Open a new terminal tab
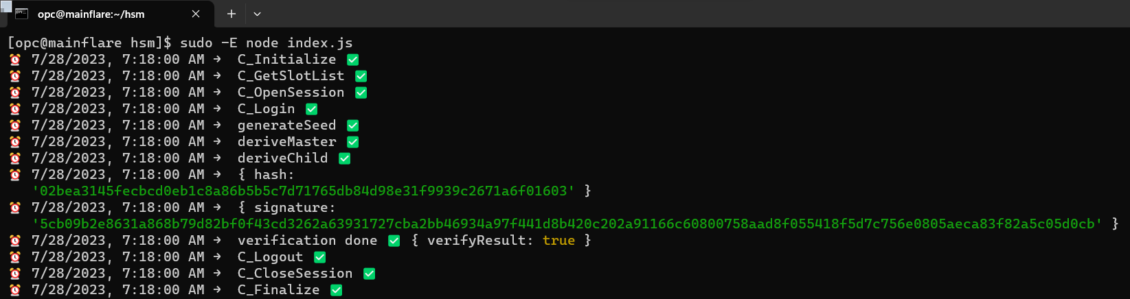Screen dimensions: 1130x299 [x=231, y=14]
